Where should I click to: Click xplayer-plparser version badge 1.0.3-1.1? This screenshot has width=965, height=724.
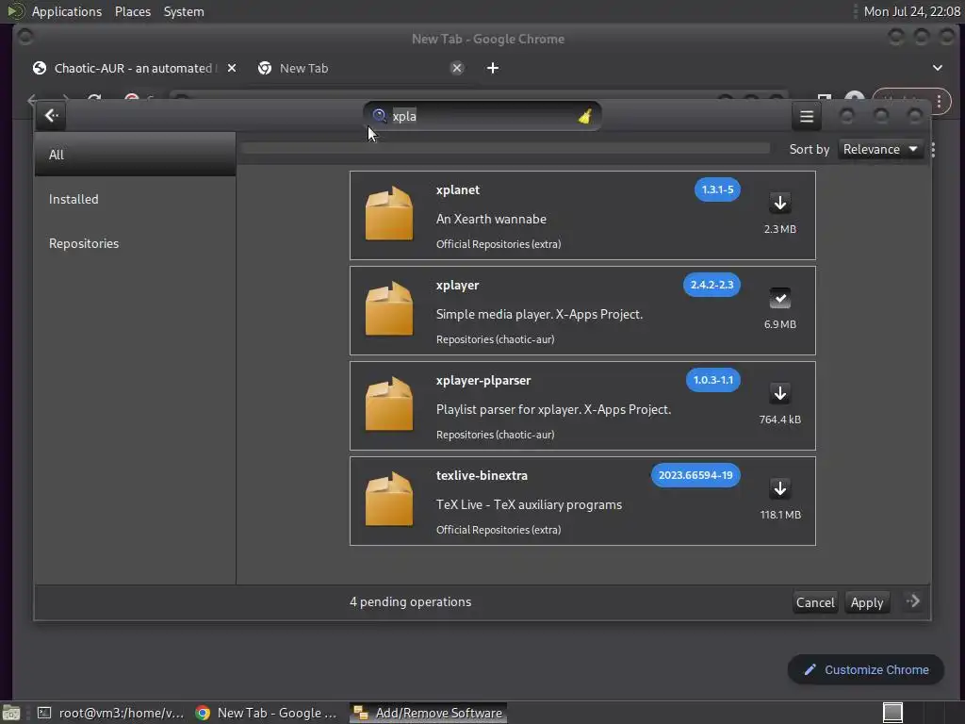point(712,380)
